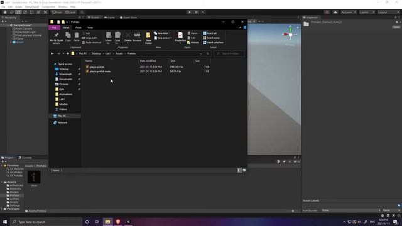402x226 pixels.
Task: Open the Layers dropdown in Unity
Action: [x=367, y=13]
